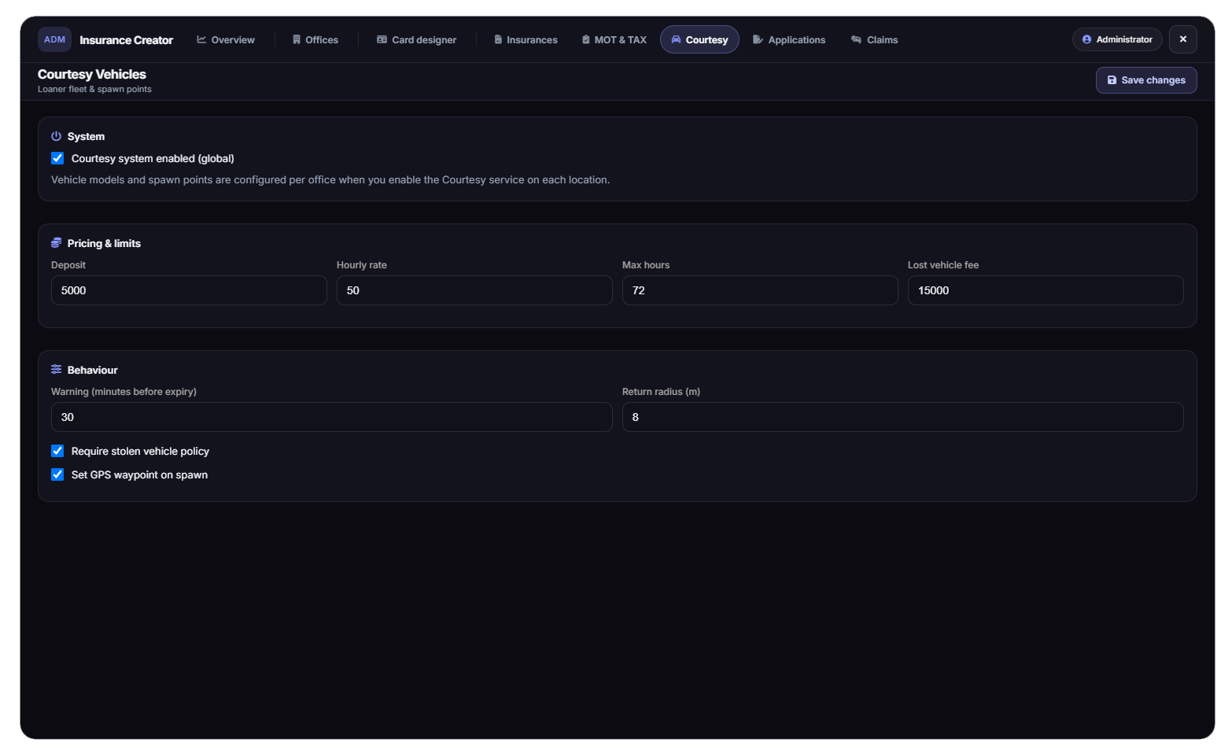Click the Insurances document icon
Image resolution: width=1232 pixels, height=753 pixels.
click(x=498, y=39)
